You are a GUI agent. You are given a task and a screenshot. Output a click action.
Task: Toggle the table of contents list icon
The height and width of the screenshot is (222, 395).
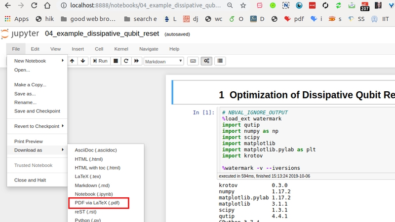click(220, 61)
